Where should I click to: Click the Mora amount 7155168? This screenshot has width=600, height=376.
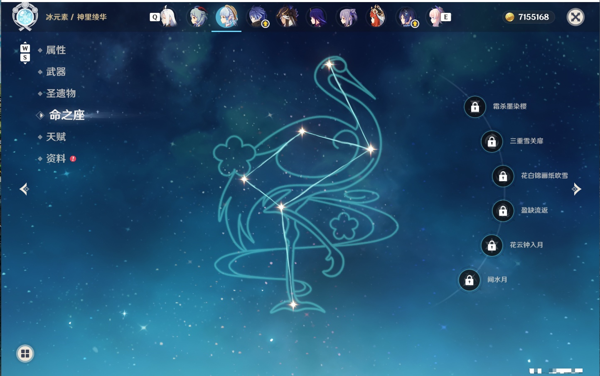pos(534,17)
